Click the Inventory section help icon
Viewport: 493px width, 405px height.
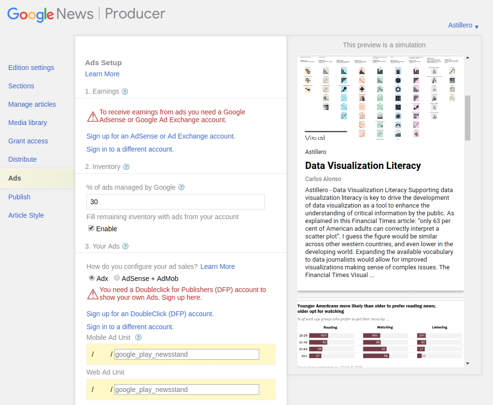tap(126, 167)
